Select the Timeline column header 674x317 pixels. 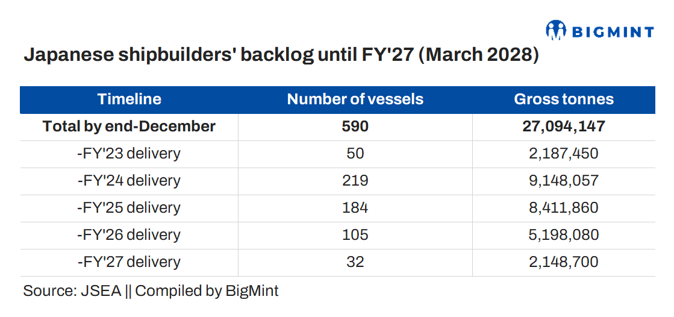(129, 99)
